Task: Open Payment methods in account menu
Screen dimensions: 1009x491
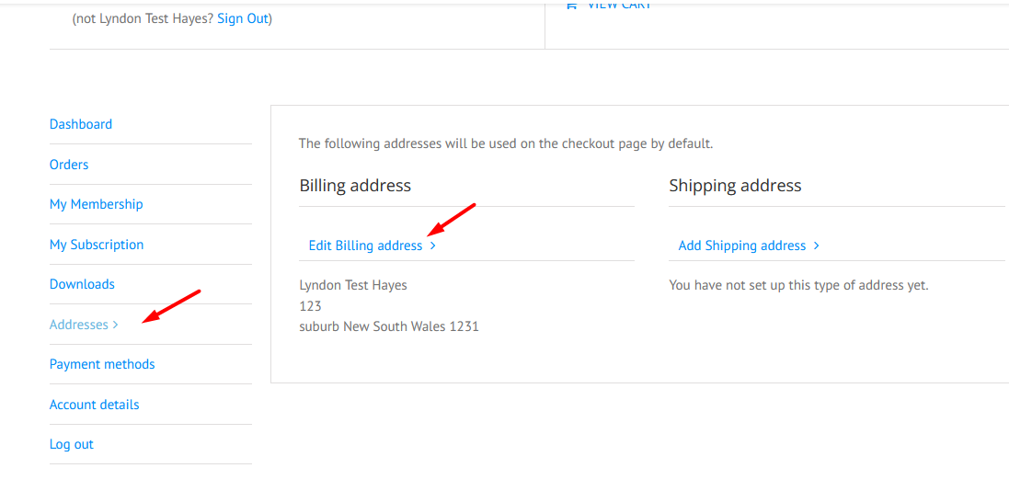Action: pyautogui.click(x=102, y=364)
